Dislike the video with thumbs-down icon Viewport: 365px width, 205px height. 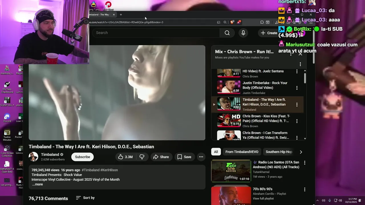[142, 157]
